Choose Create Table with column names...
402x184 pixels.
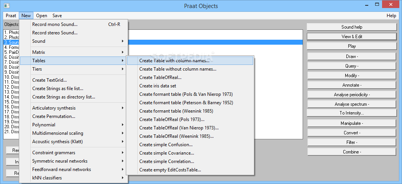click(x=190, y=61)
